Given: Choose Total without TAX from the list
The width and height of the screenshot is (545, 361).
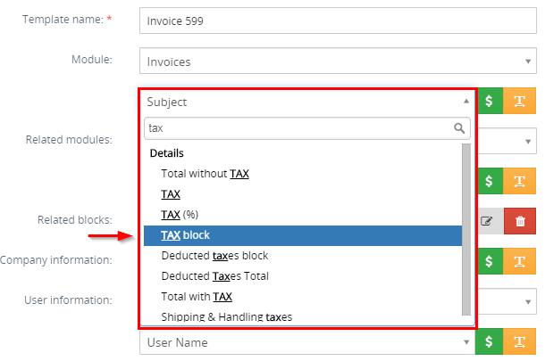Looking at the screenshot, I should [x=205, y=174].
